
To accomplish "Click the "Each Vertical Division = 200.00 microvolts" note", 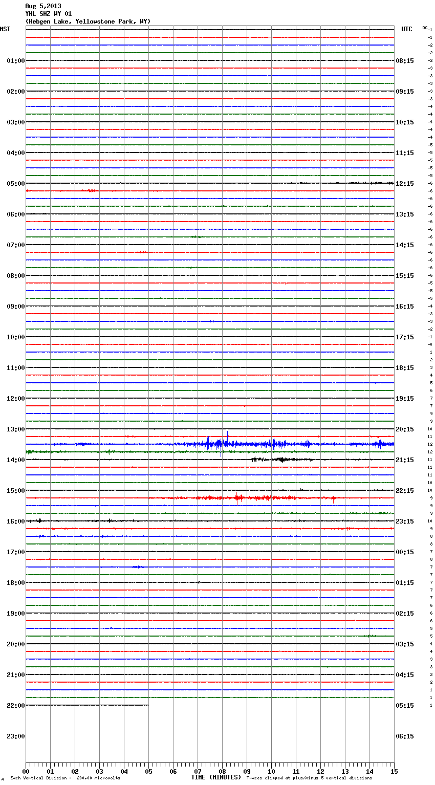I will pyautogui.click(x=65, y=778).
